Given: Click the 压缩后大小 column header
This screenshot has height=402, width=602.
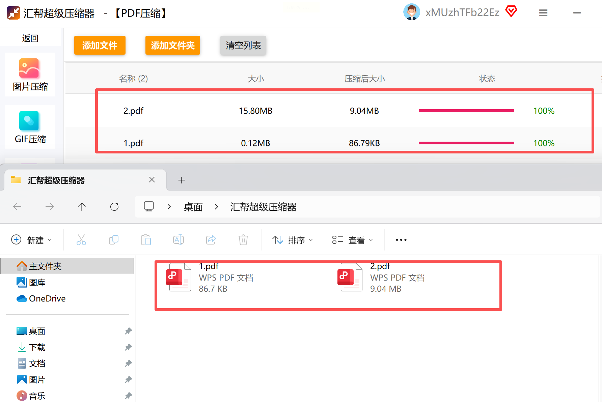Looking at the screenshot, I should (364, 79).
